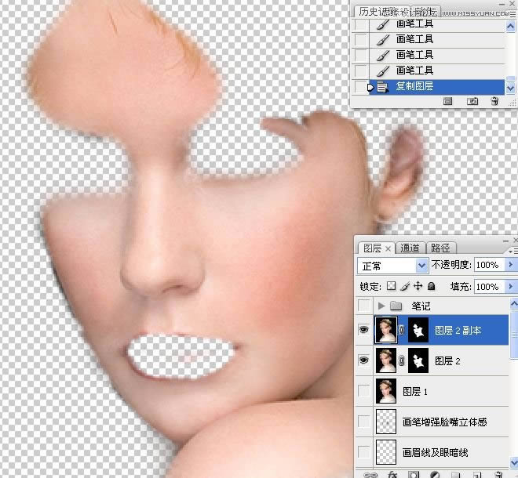Hide the 图层 2 副本 layer
This screenshot has height=478, width=518.
tap(363, 331)
